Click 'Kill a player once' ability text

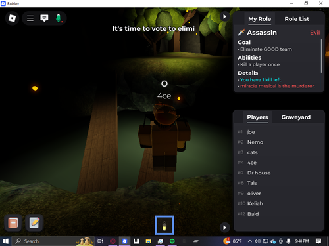point(260,64)
